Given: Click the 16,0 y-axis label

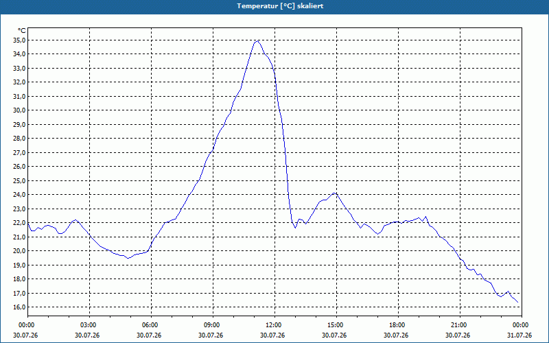Looking at the screenshot, I should [x=19, y=307].
